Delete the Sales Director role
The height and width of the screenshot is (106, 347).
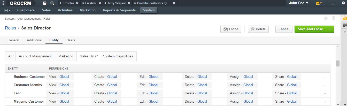[x=258, y=29]
